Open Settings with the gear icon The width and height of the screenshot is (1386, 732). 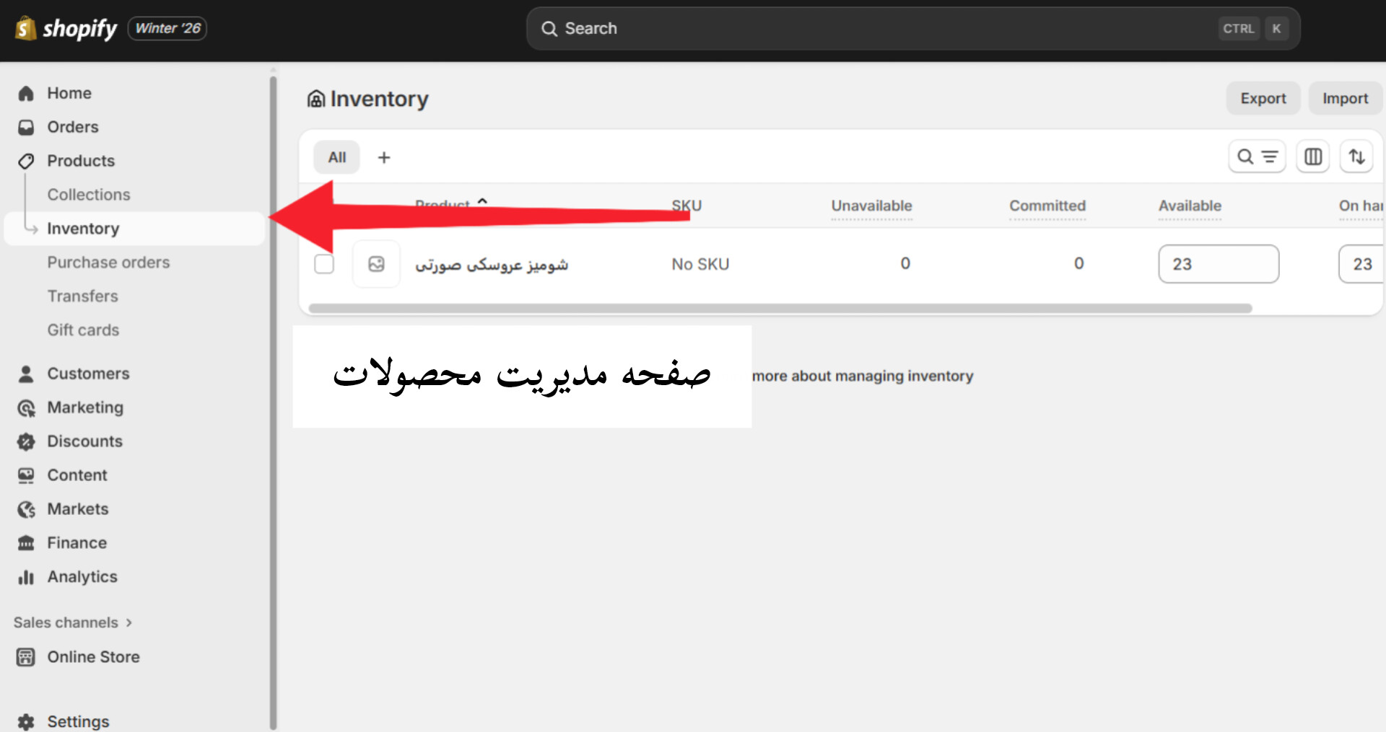27,721
